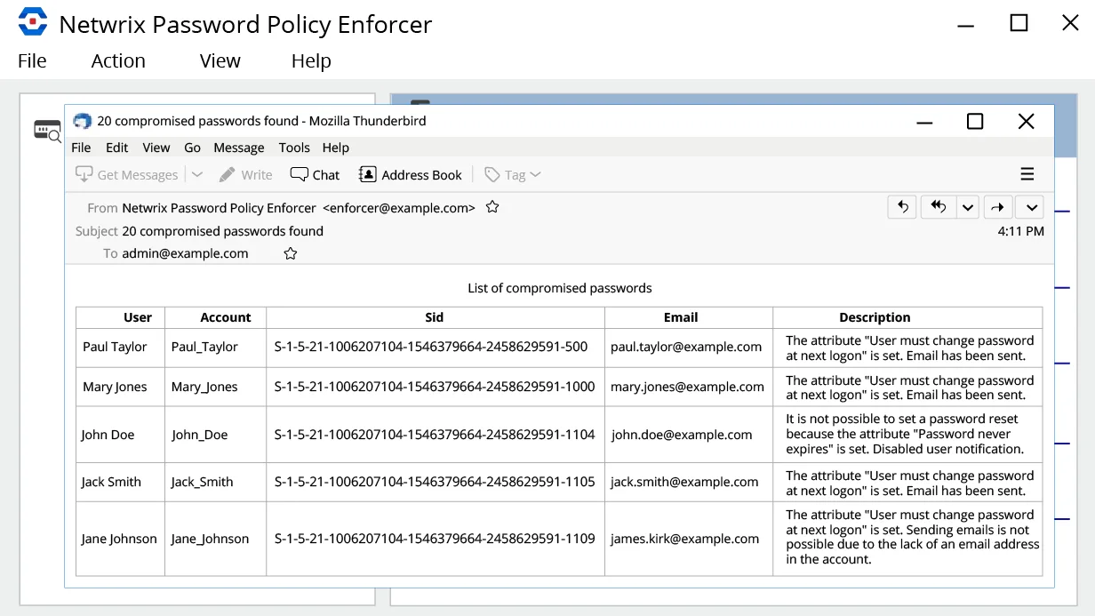Open Thunderbird's File menu
The height and width of the screenshot is (616, 1095).
click(x=81, y=148)
